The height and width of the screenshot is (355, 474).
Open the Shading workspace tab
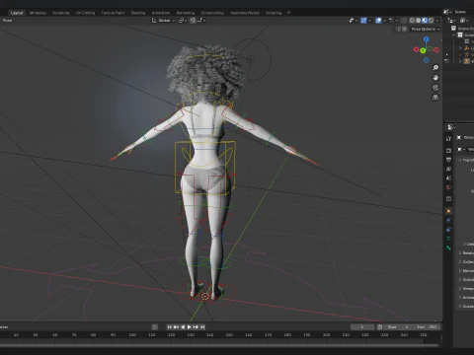coord(138,13)
